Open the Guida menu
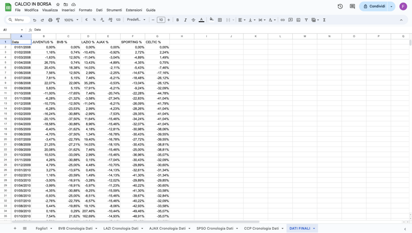 (x=150, y=10)
